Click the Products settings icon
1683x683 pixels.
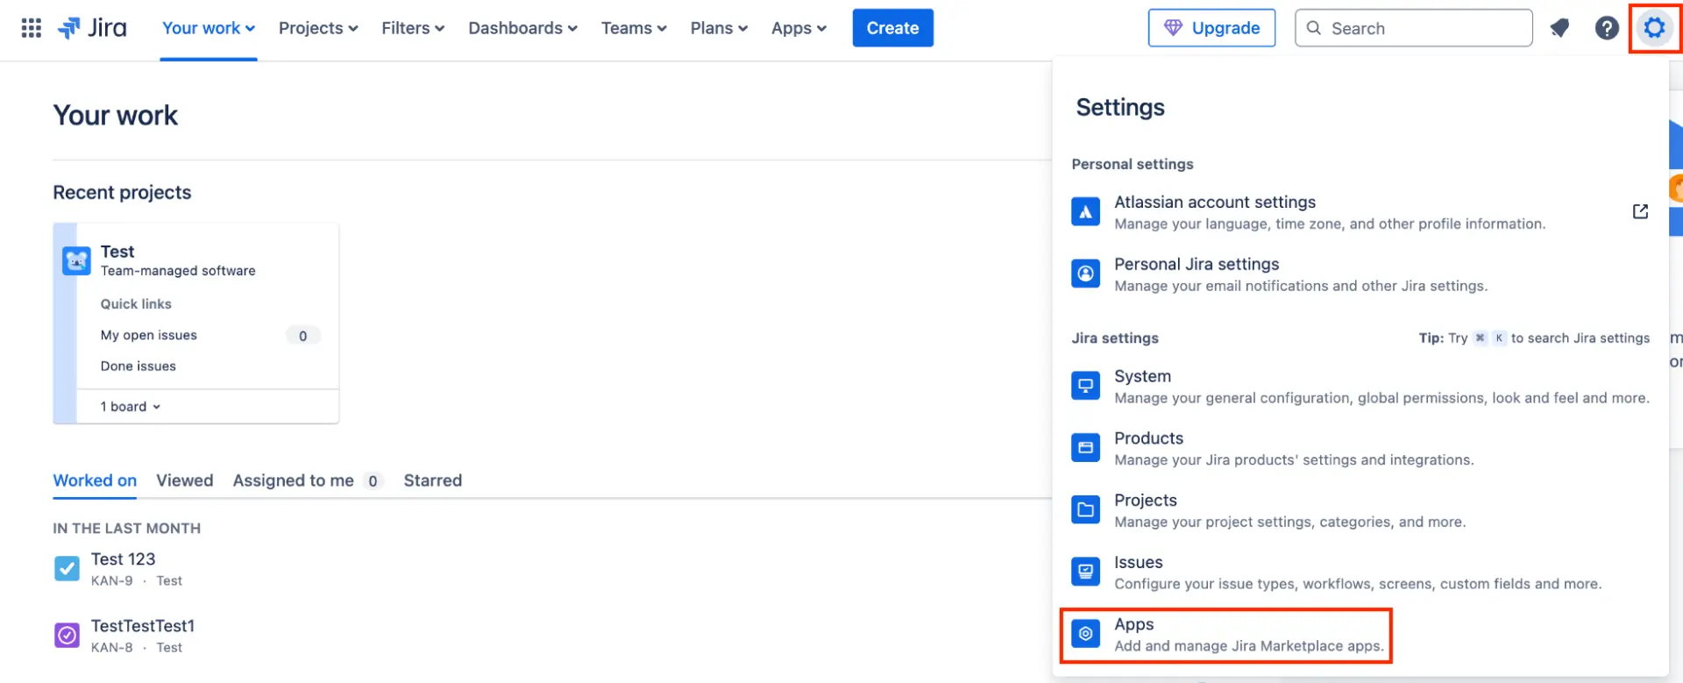tap(1085, 448)
